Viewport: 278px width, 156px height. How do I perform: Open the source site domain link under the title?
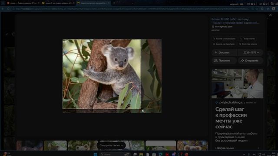click(x=223, y=27)
